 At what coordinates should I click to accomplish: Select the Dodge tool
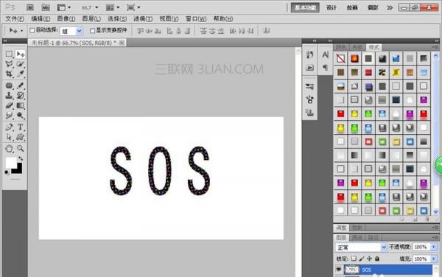(x=21, y=115)
